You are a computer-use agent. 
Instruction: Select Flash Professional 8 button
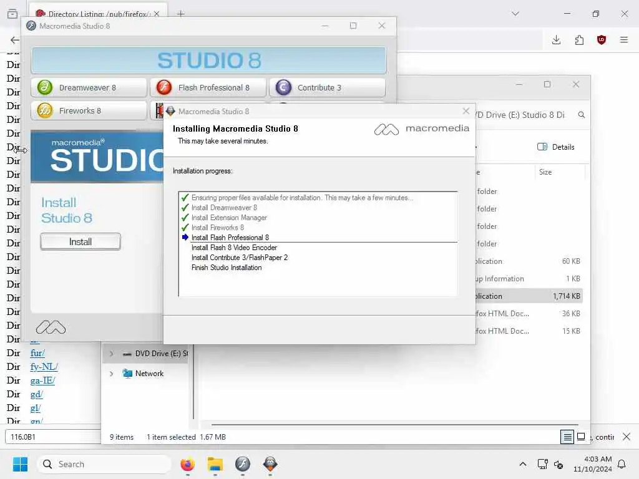tap(208, 87)
